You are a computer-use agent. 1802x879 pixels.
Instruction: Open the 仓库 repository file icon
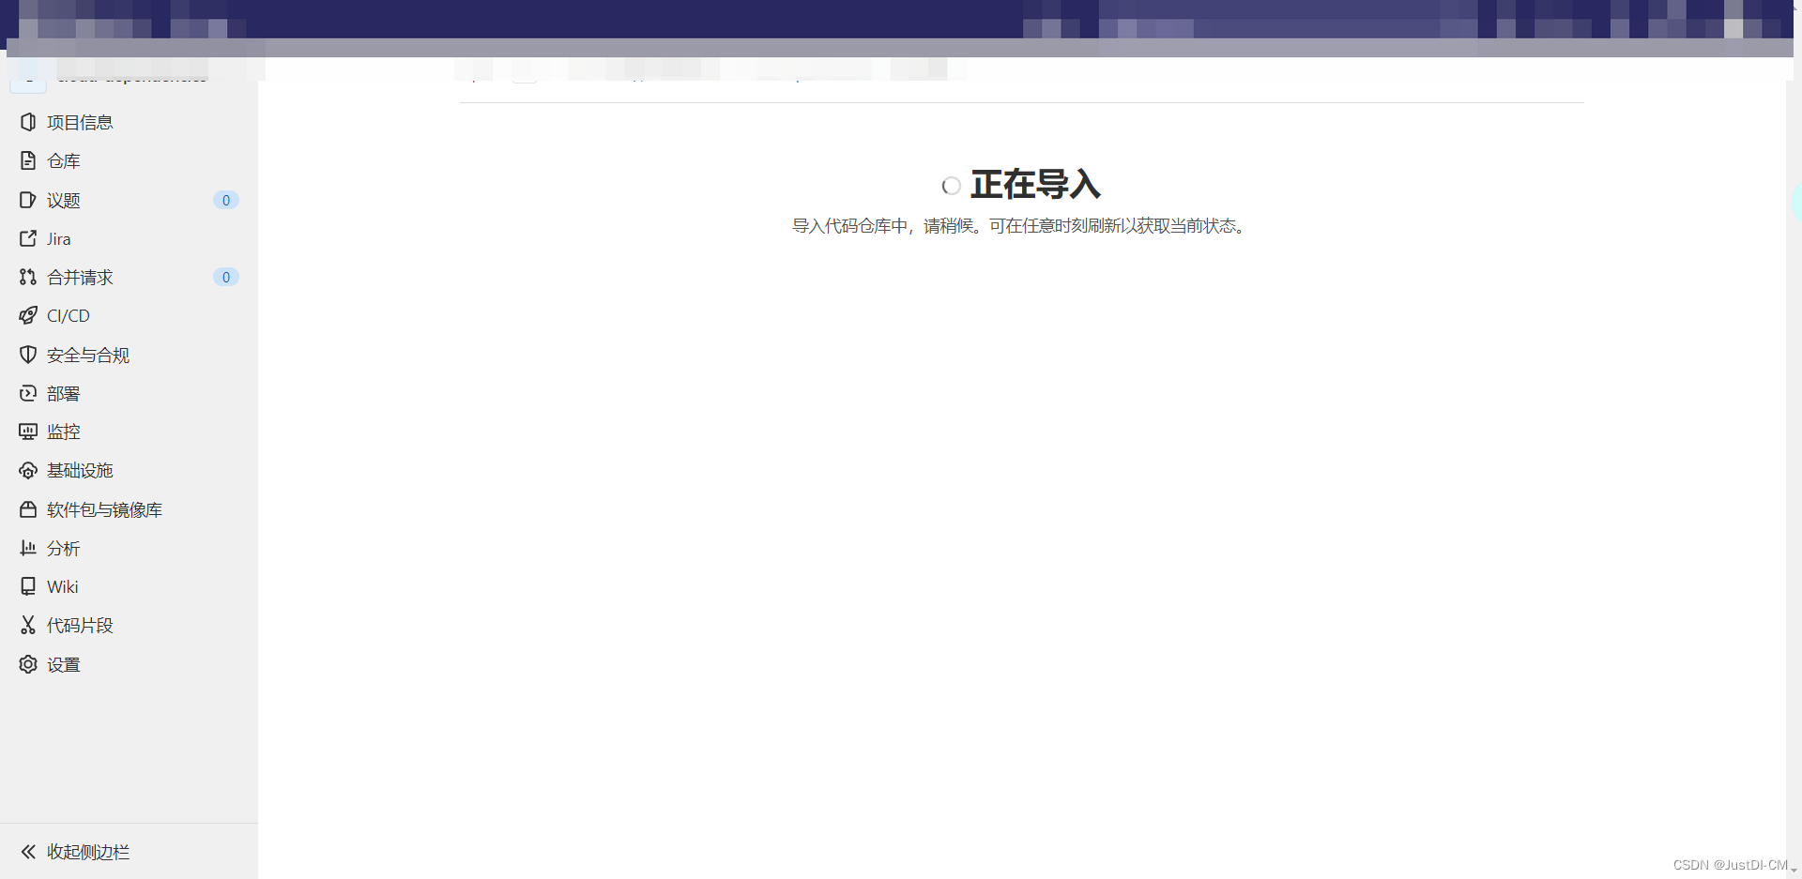(28, 160)
